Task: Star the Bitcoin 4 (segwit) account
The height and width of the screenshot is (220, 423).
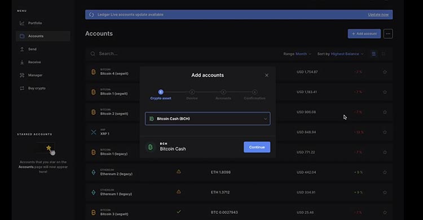Action: [x=385, y=72]
